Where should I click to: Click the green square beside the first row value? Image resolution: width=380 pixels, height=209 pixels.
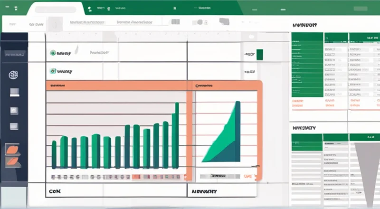[259, 54]
